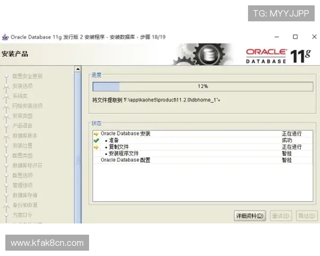The height and width of the screenshot is (256, 320).
Task: Select the 备份和恢复 step in sidebar
Action: point(25,205)
